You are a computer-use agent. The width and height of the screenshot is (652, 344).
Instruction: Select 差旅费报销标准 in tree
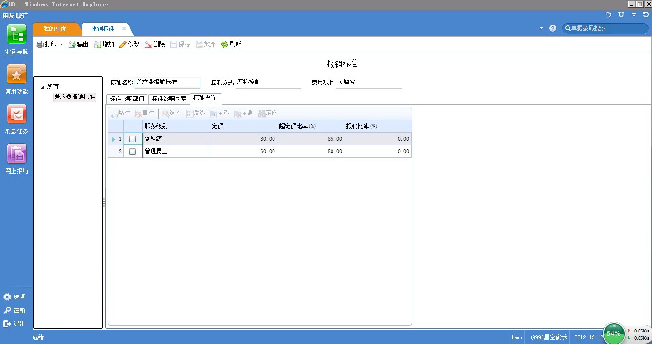click(74, 97)
